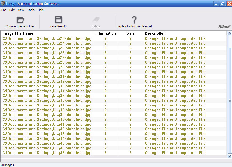
Task: Open the Display Instruction Manual question icon
Action: coord(134,20)
